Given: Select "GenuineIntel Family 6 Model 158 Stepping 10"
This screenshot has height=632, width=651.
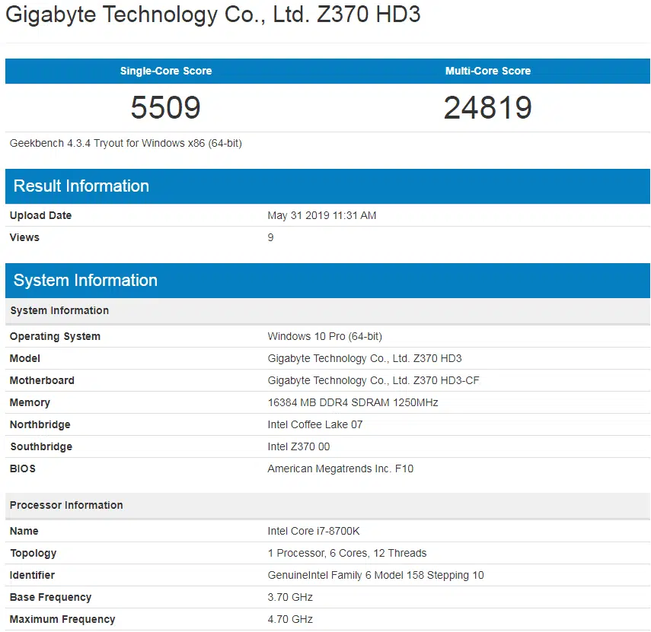Looking at the screenshot, I should (375, 575).
